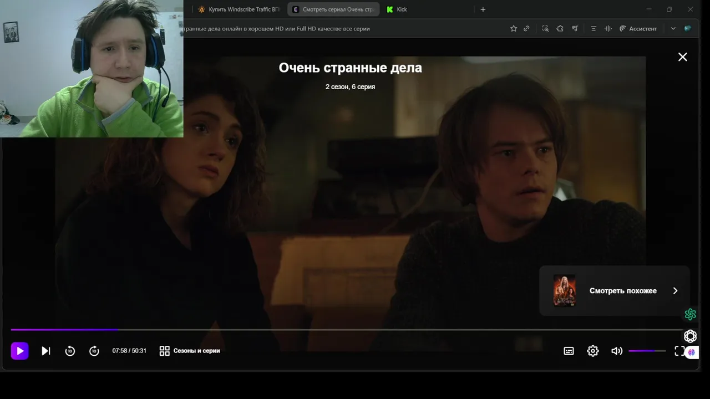This screenshot has width=710, height=399.
Task: Expand the toolbar dropdown chevron
Action: click(673, 28)
